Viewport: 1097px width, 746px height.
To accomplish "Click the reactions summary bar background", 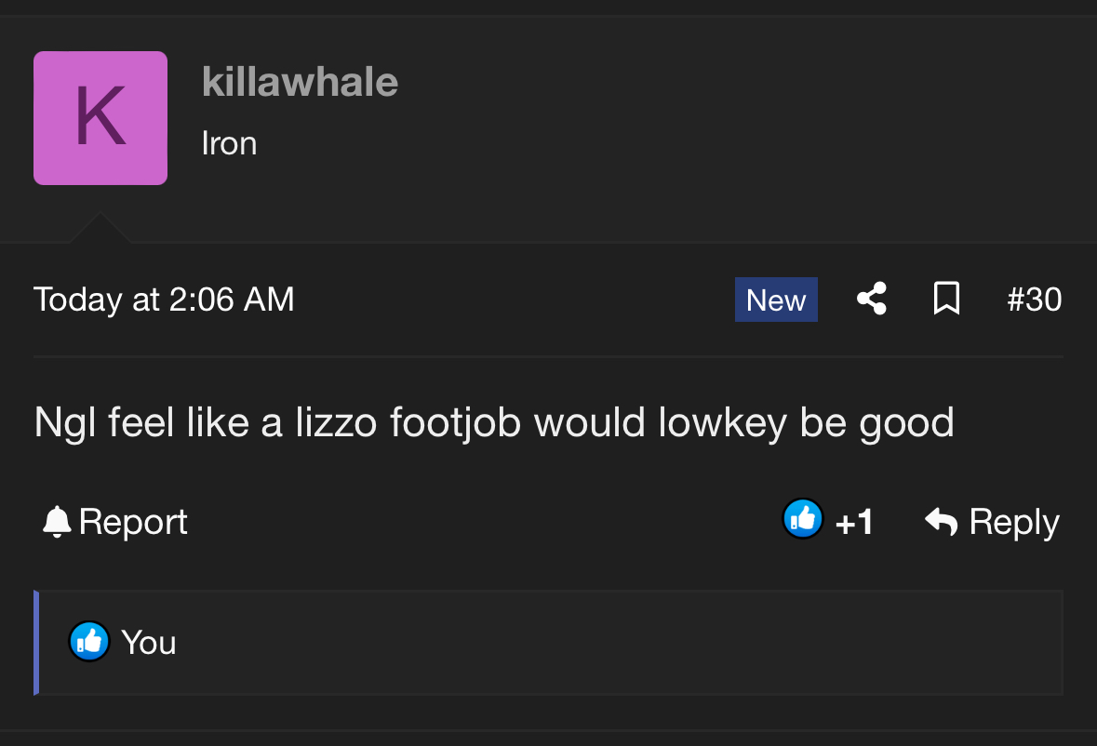I will tap(605, 643).
